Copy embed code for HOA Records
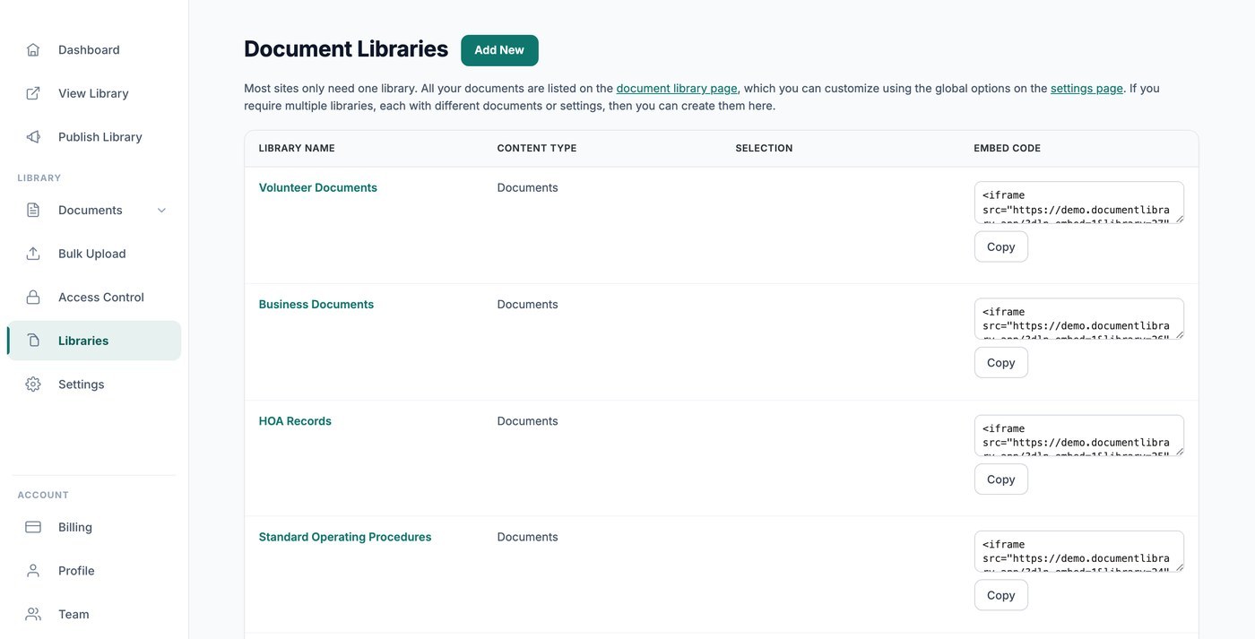Image resolution: width=1255 pixels, height=639 pixels. (x=1000, y=479)
